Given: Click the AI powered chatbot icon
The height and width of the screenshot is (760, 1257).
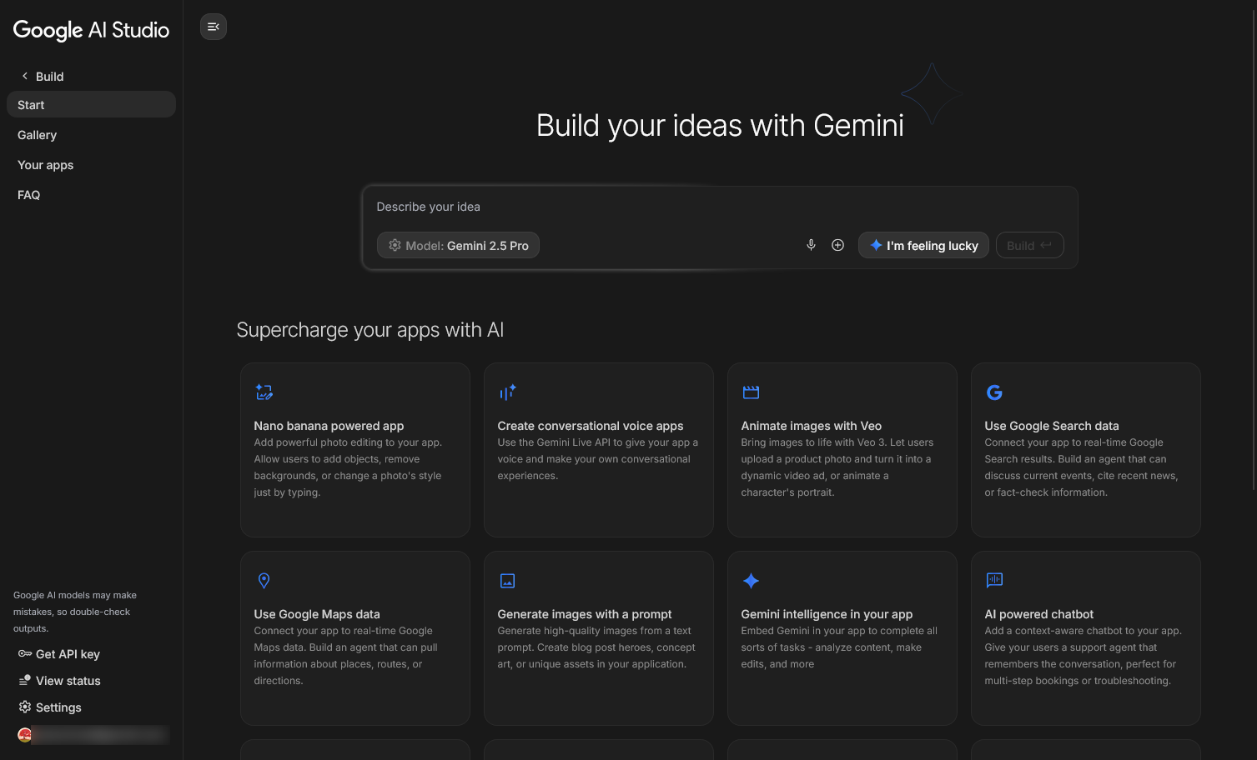Looking at the screenshot, I should click(994, 580).
